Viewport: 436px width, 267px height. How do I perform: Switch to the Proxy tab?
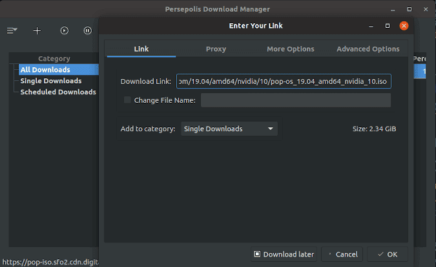point(216,49)
